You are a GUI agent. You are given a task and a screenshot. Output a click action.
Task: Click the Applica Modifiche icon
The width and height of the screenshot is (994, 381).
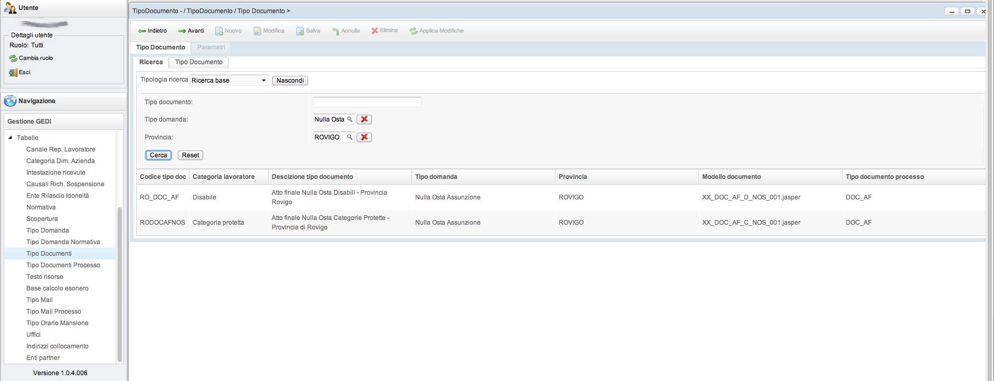[x=414, y=31]
